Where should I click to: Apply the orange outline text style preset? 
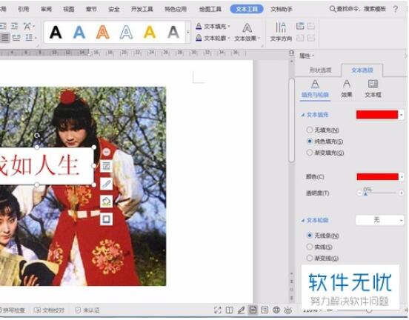103,33
